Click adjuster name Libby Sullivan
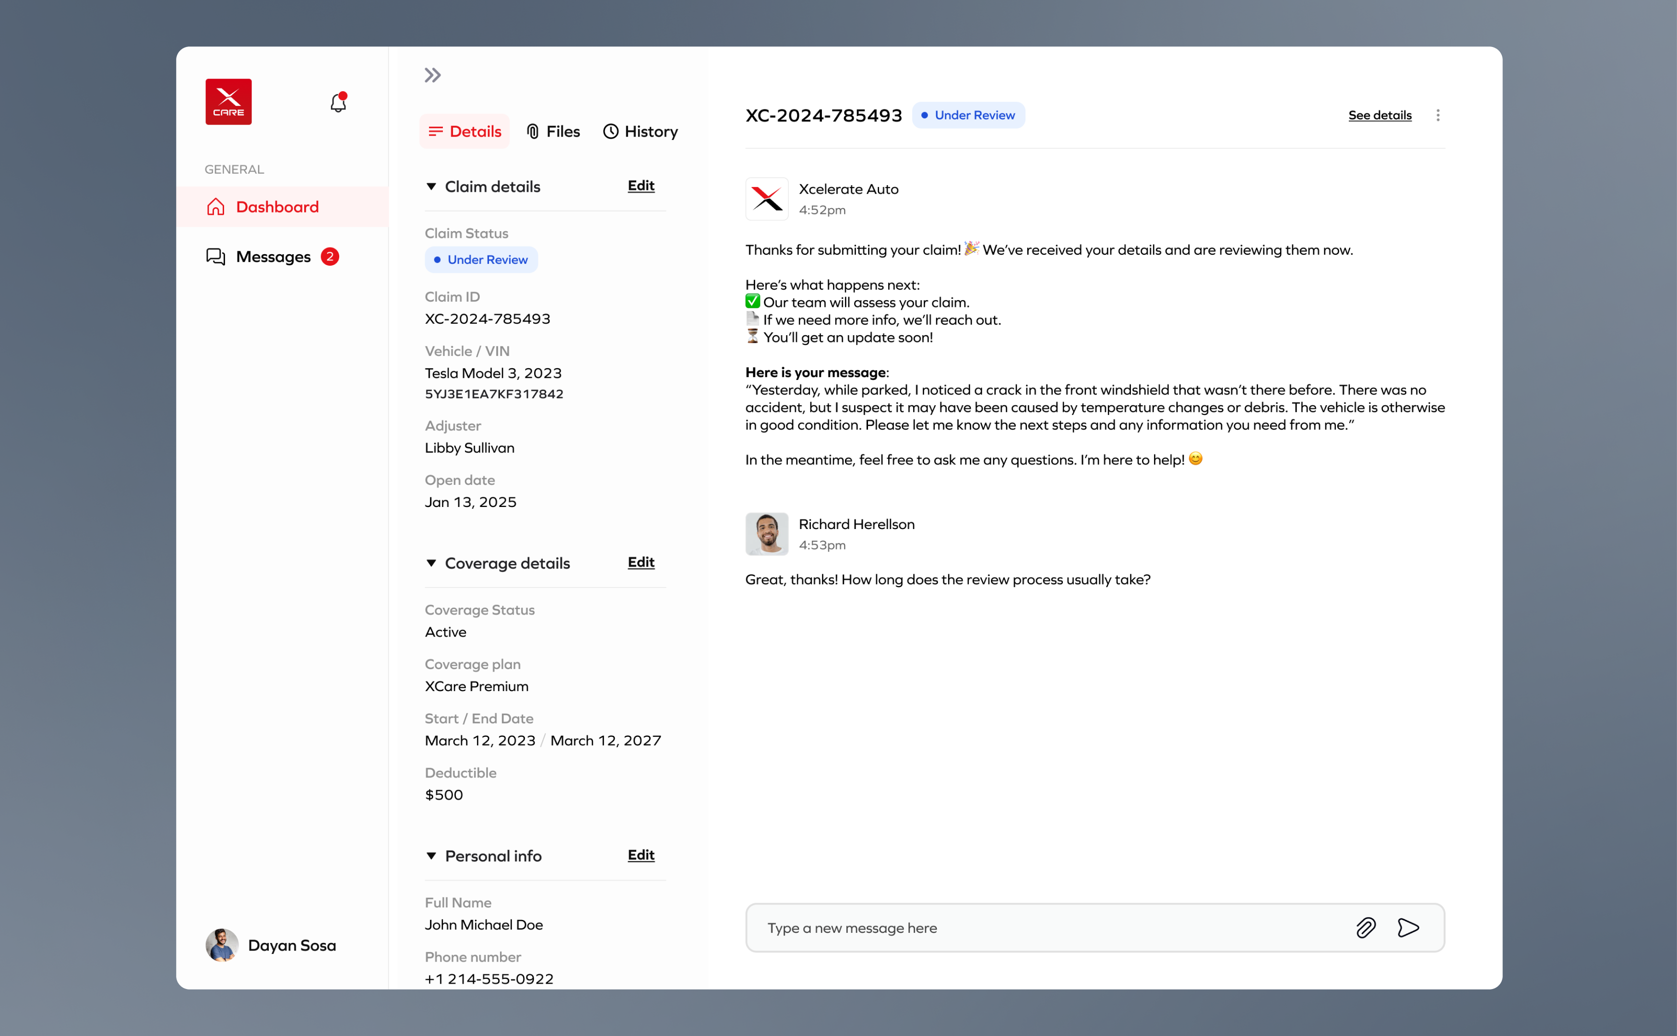This screenshot has width=1677, height=1036. (x=469, y=447)
